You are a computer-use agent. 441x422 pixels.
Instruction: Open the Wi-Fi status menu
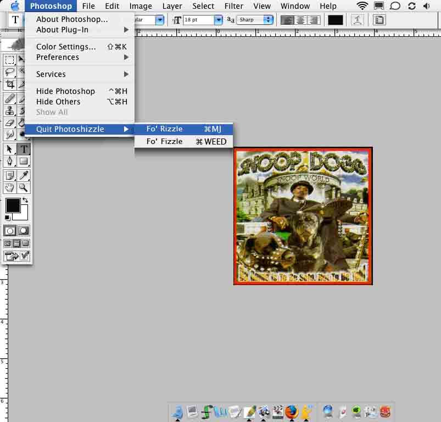[362, 5]
